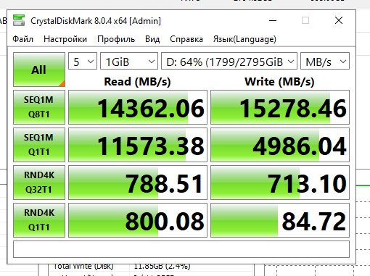The height and width of the screenshot is (276, 370).
Task: Click the SEQ1M Q1T1 write value 4986.04
Action: pos(280,145)
